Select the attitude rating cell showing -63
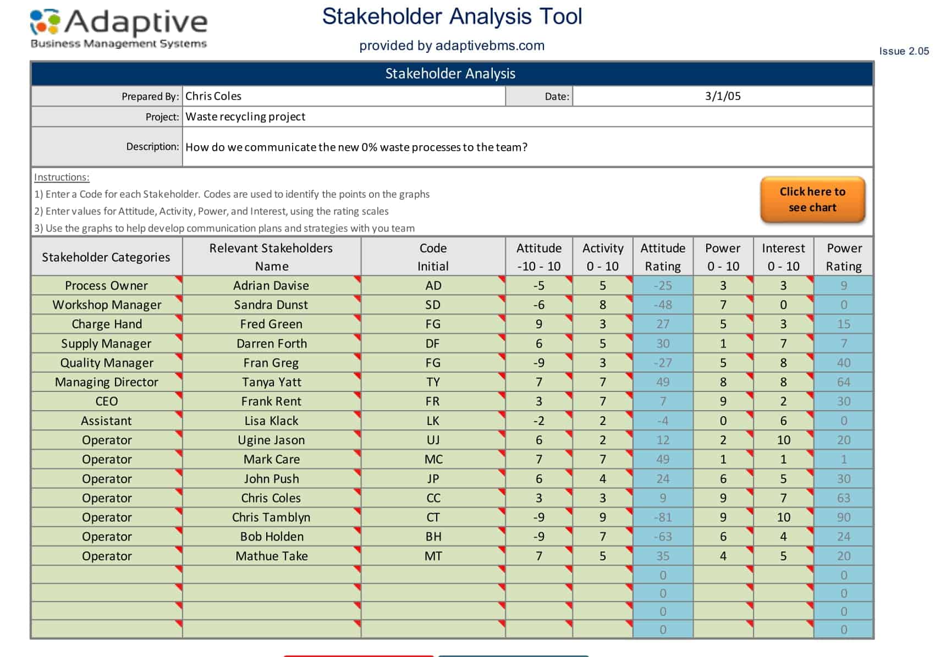935x657 pixels. [663, 537]
